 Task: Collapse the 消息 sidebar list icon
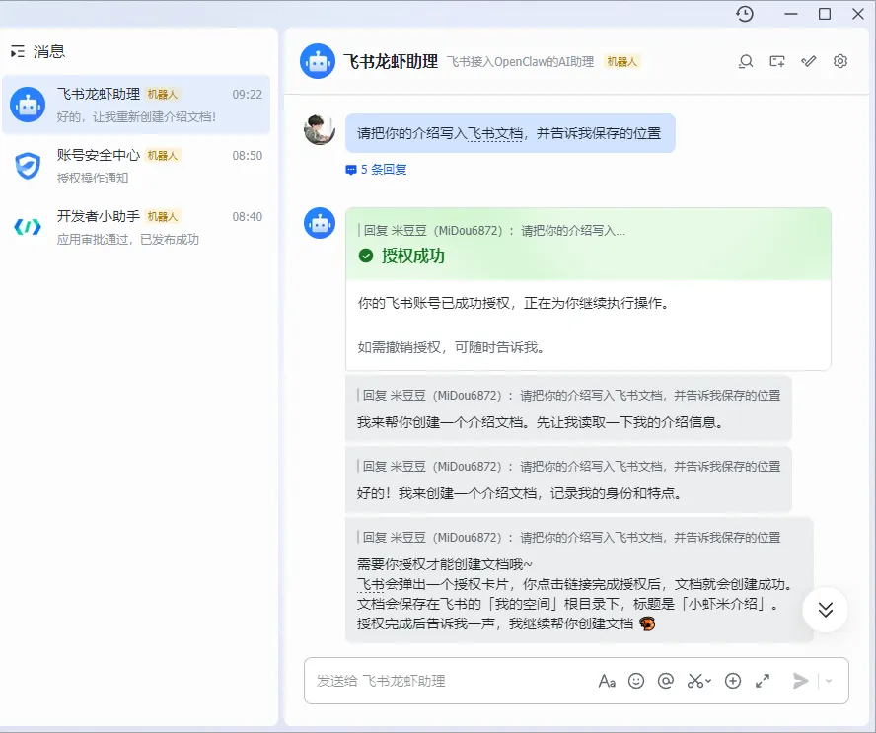point(18,52)
